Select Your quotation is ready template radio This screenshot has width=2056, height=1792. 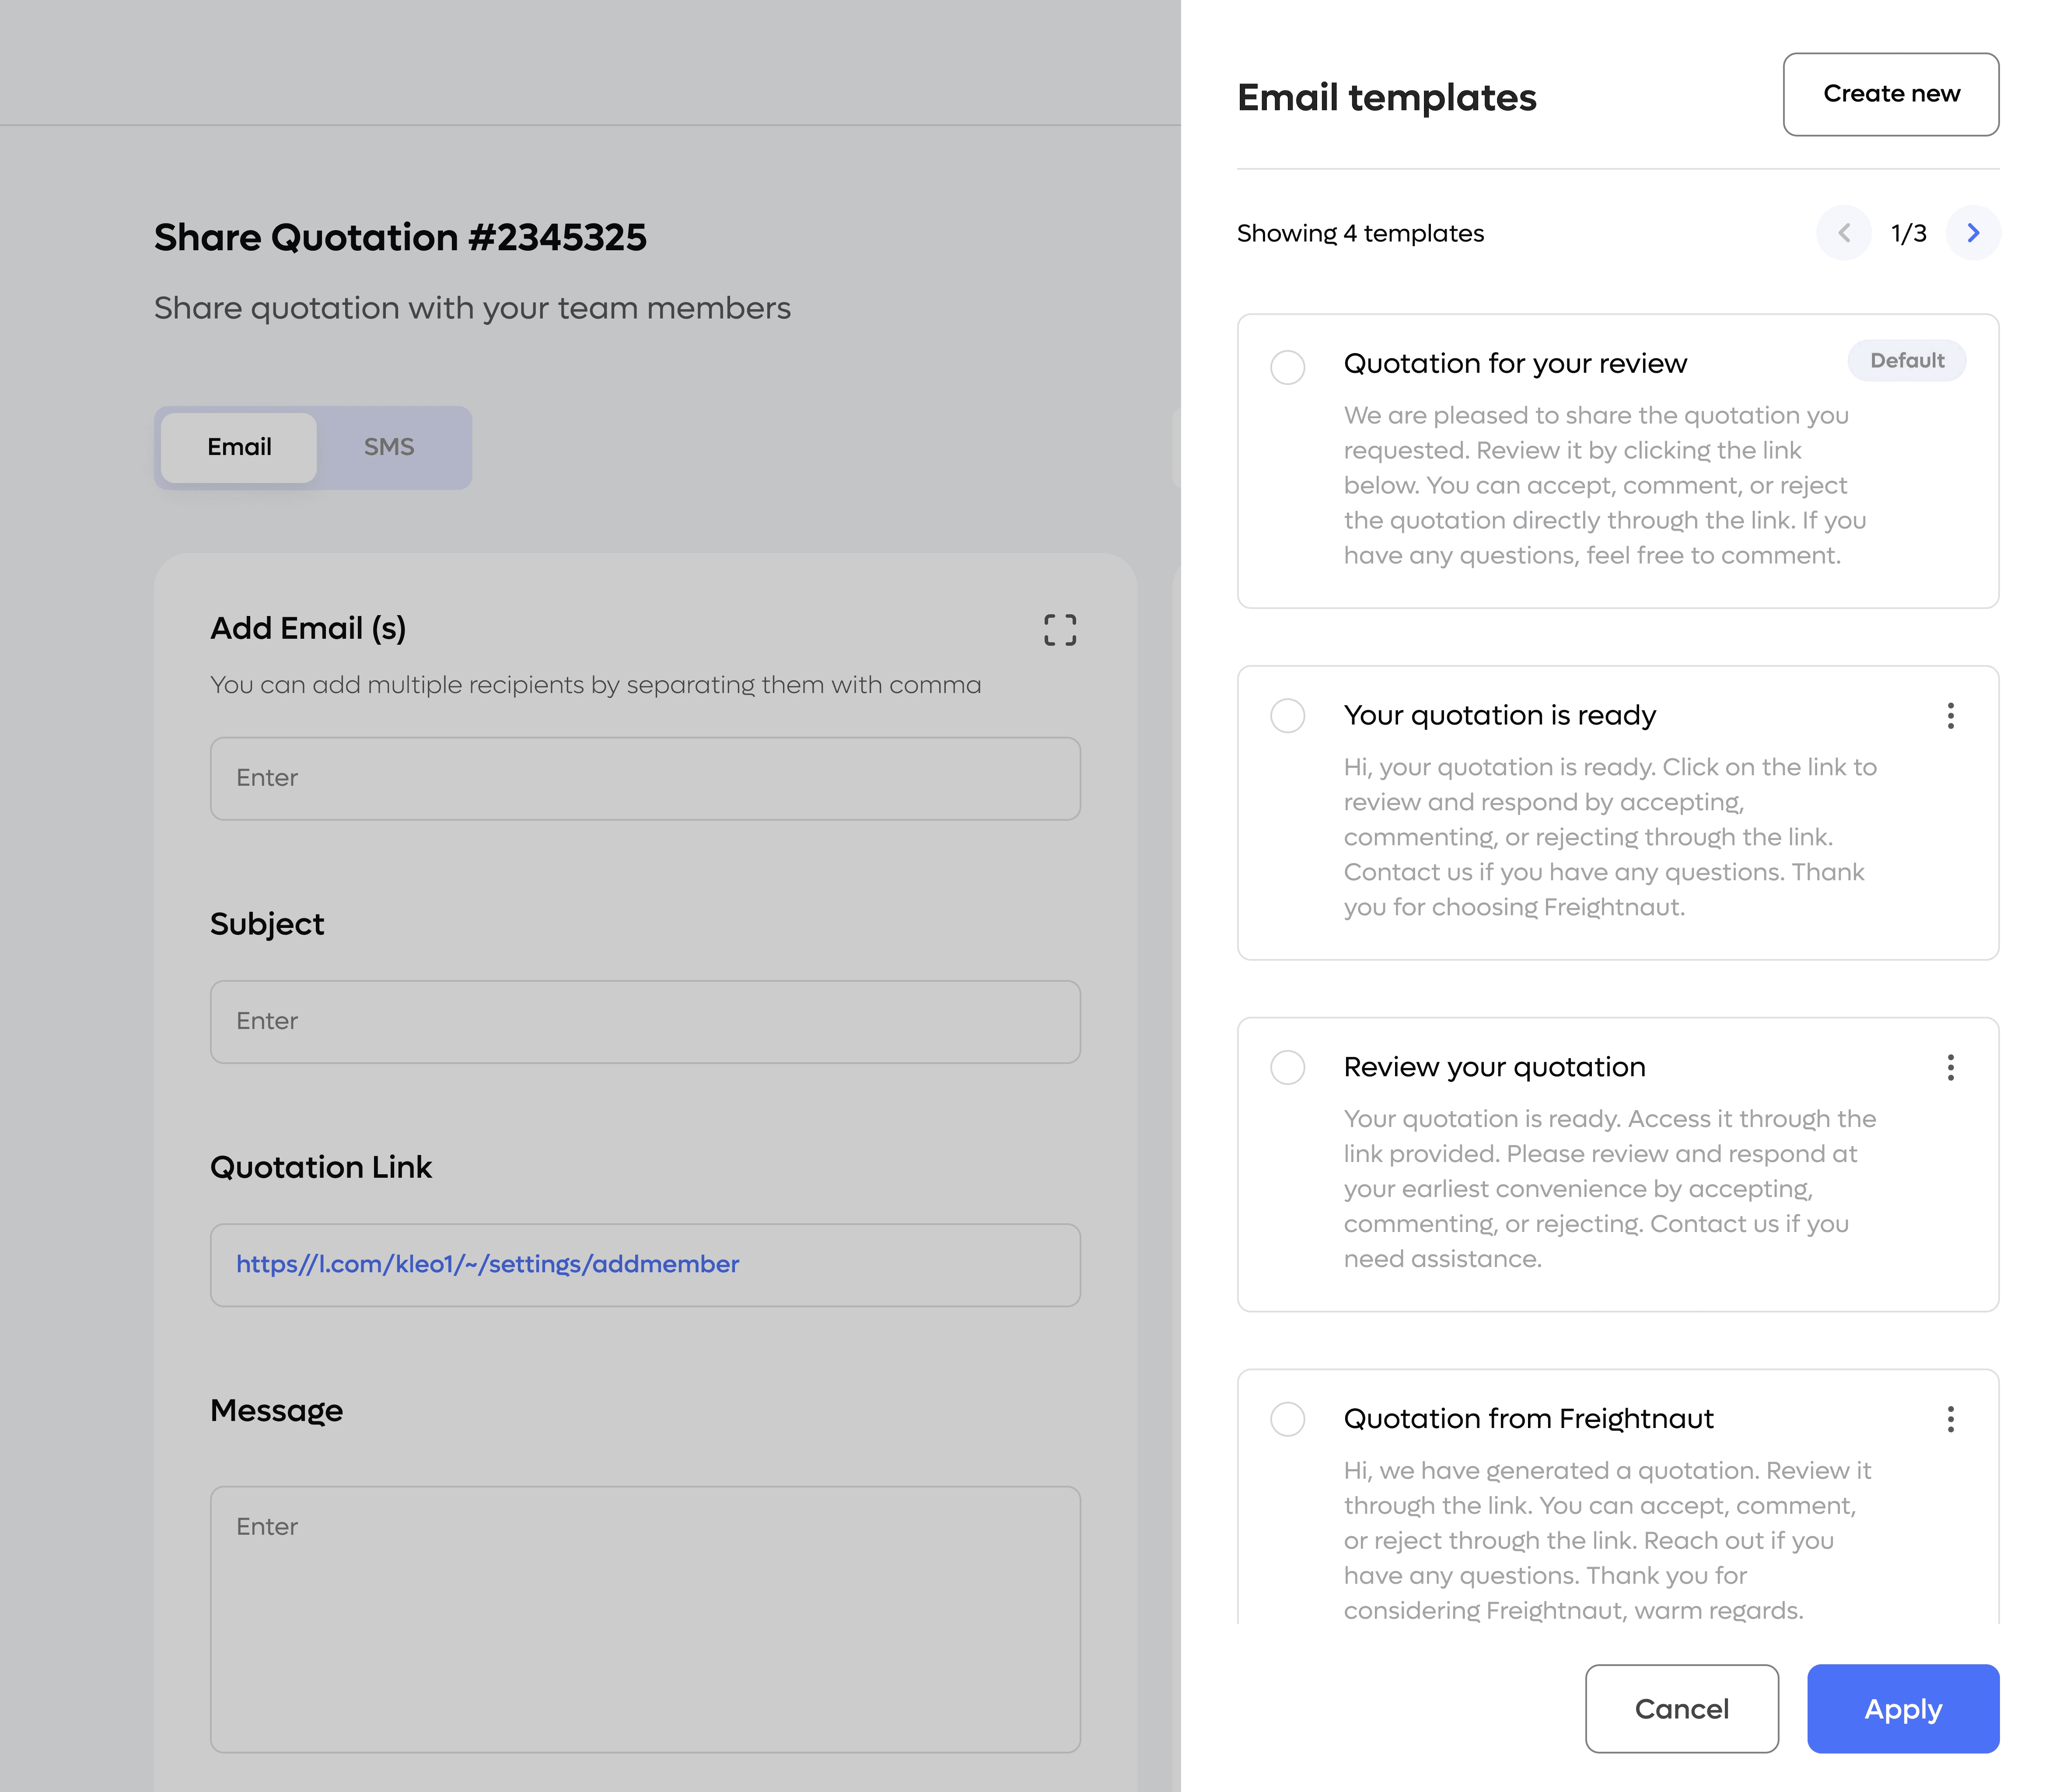[1287, 716]
